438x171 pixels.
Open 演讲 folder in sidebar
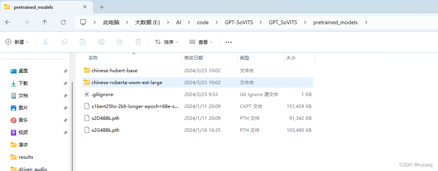click(x=23, y=144)
